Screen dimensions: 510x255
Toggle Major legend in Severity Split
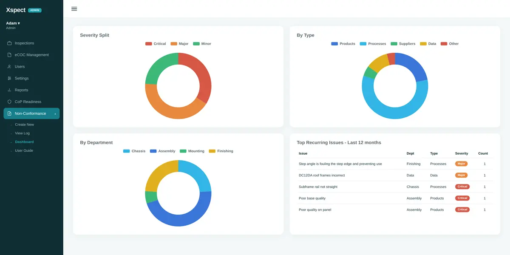click(x=179, y=44)
